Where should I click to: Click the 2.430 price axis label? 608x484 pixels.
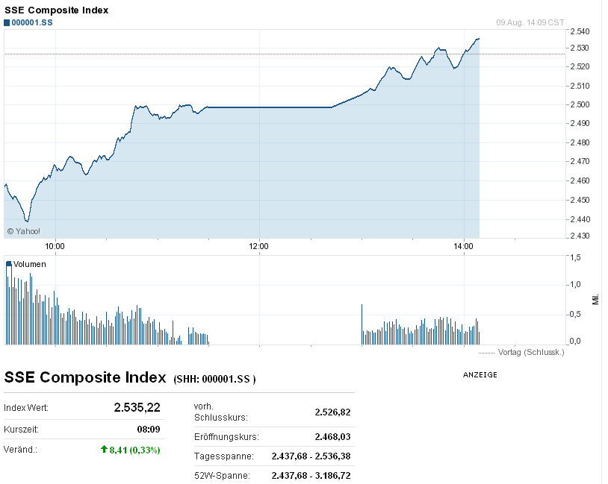coord(580,236)
